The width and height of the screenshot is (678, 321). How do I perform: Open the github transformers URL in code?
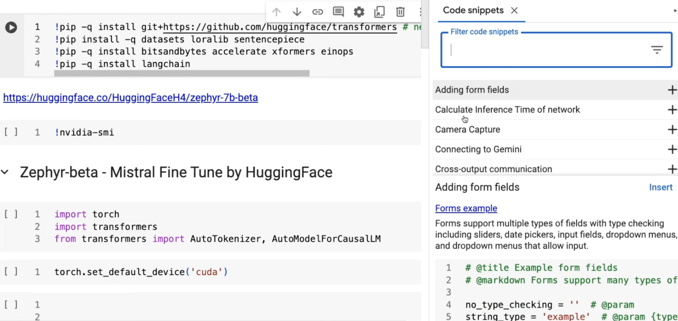[280, 27]
